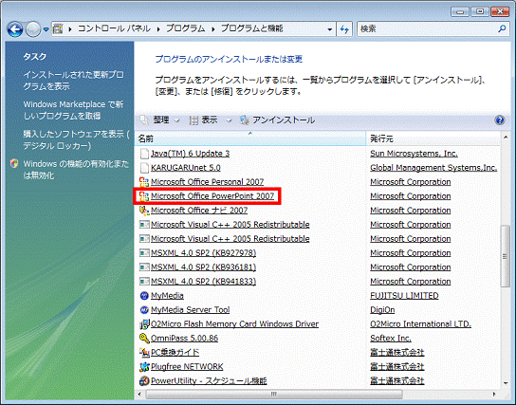This screenshot has width=516, height=405.
Task: Click the PC乗換ガイド icon
Action: (x=144, y=353)
